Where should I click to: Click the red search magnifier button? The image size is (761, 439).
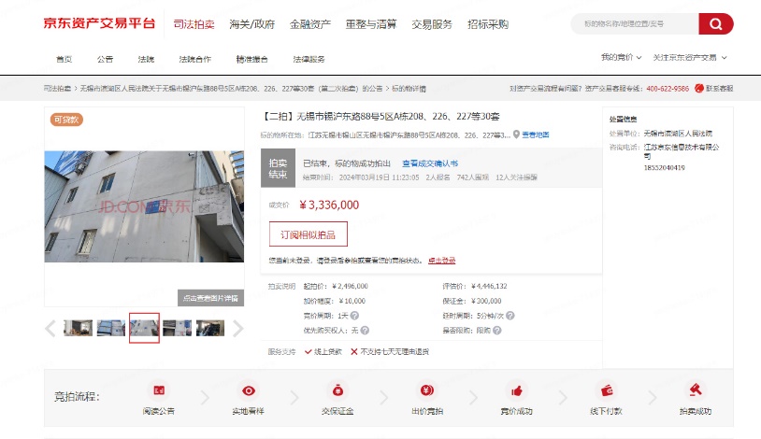pos(715,23)
